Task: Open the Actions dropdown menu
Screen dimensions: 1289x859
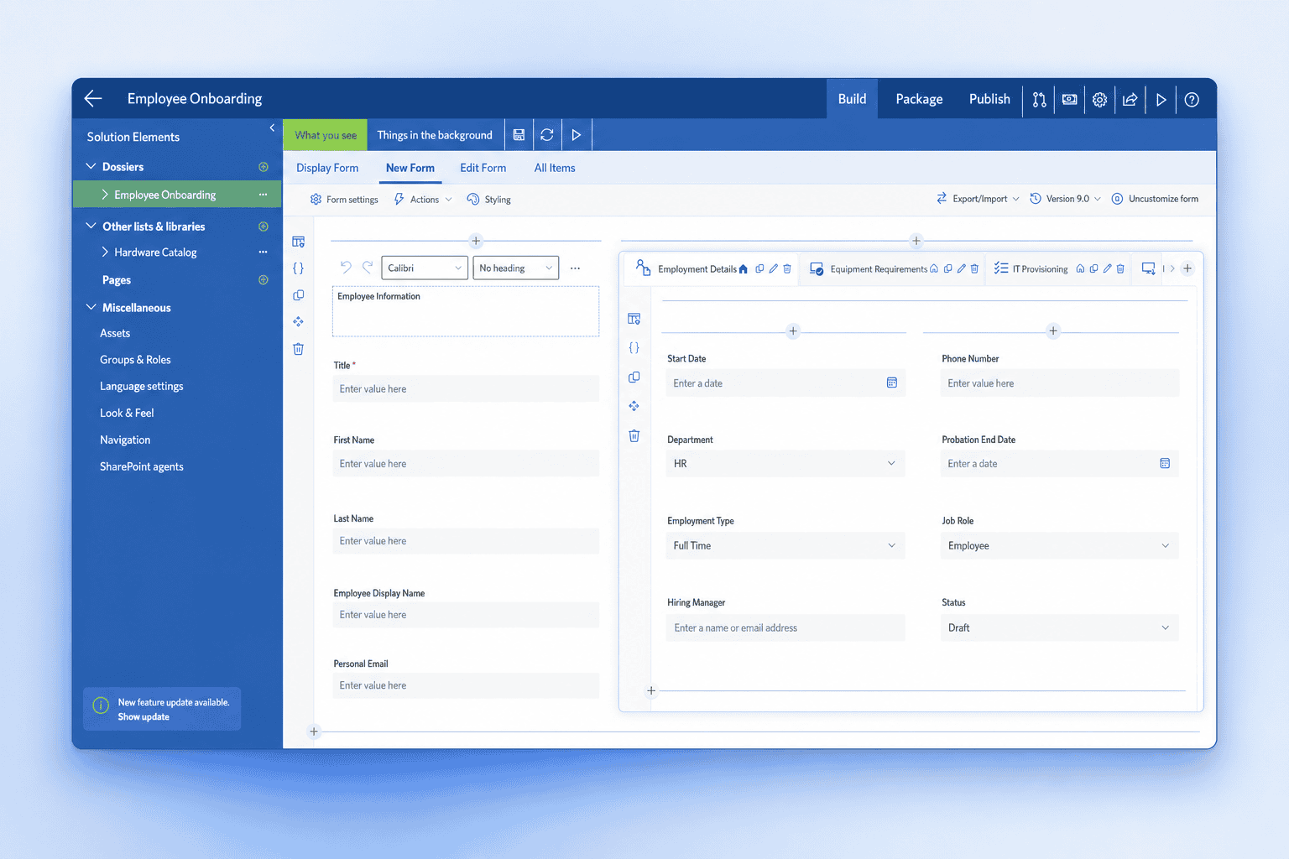Action: (424, 200)
